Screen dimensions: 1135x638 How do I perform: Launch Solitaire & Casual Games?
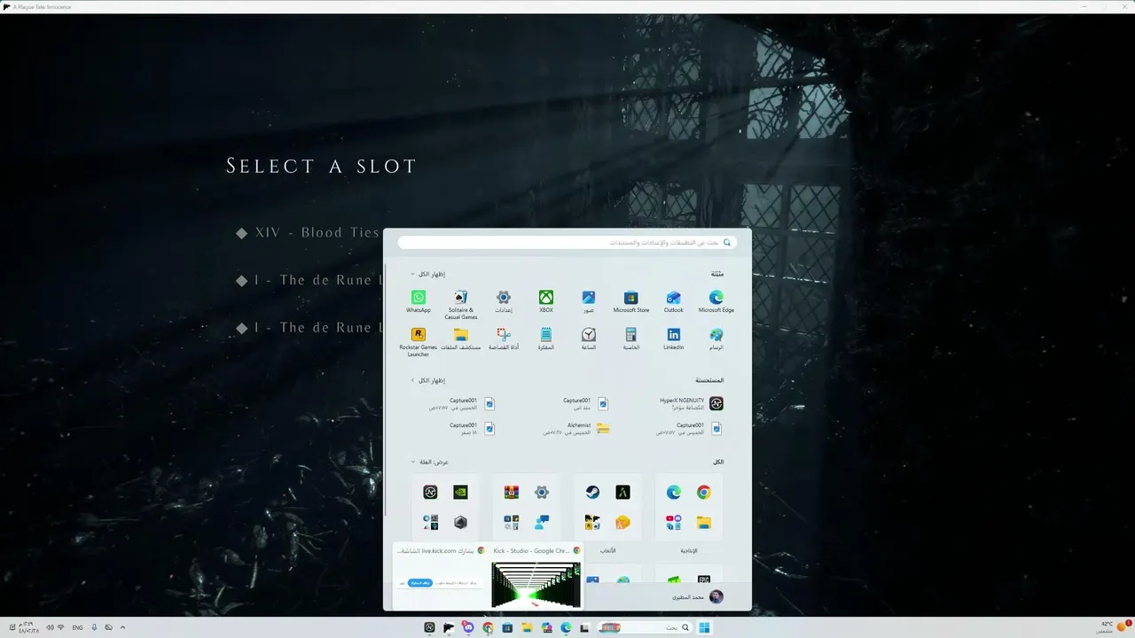pyautogui.click(x=461, y=305)
